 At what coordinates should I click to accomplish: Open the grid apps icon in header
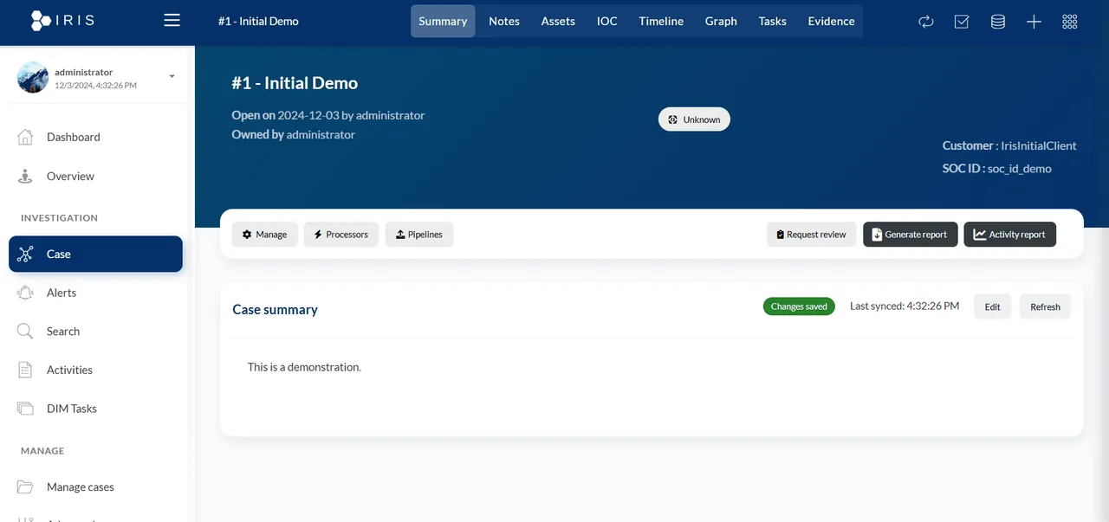(x=1070, y=22)
